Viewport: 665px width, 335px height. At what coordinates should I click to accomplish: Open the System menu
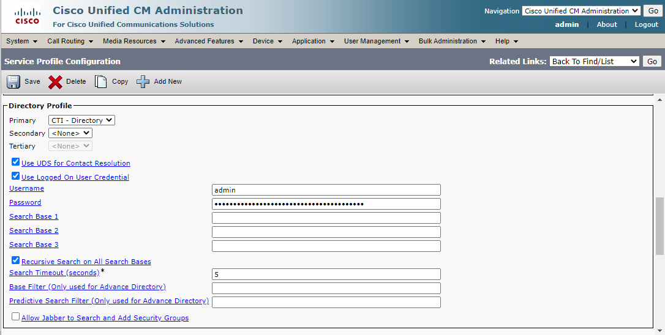click(21, 41)
